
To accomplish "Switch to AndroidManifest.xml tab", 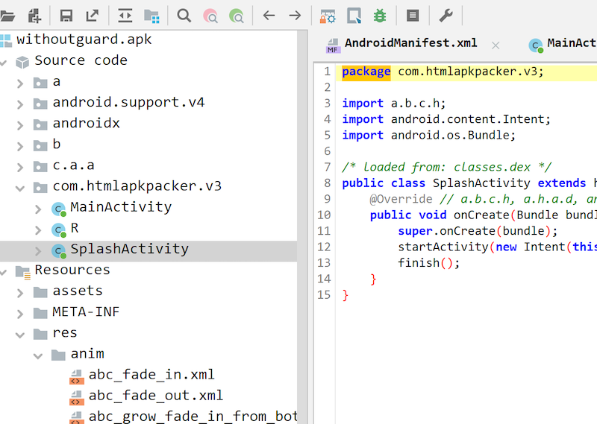I will [410, 43].
